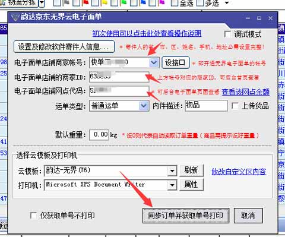285x237 pixels.
Task: Open the 云模板 template dropdown
Action: coord(172,170)
